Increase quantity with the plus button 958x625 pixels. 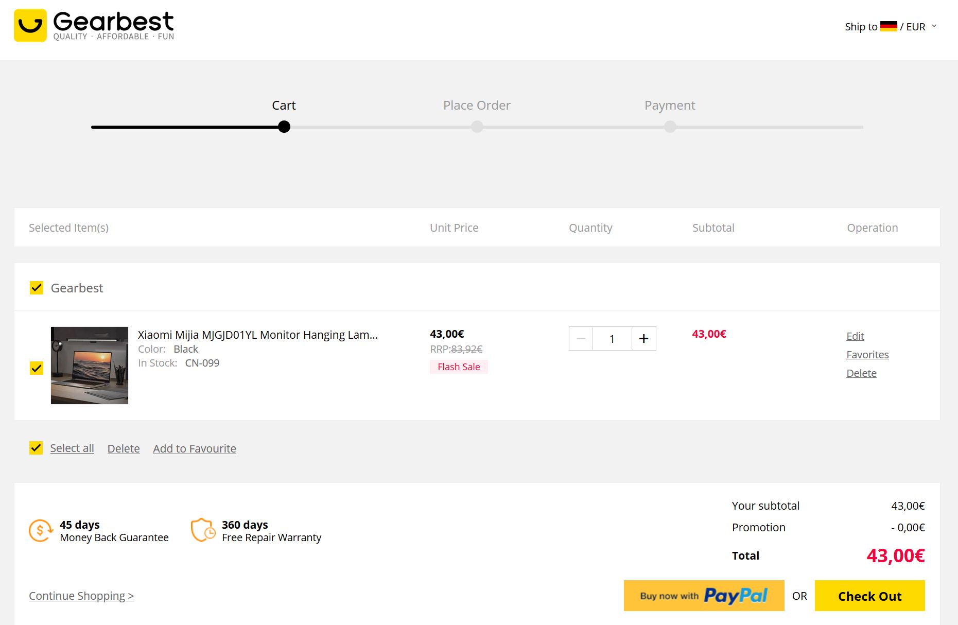pos(643,338)
